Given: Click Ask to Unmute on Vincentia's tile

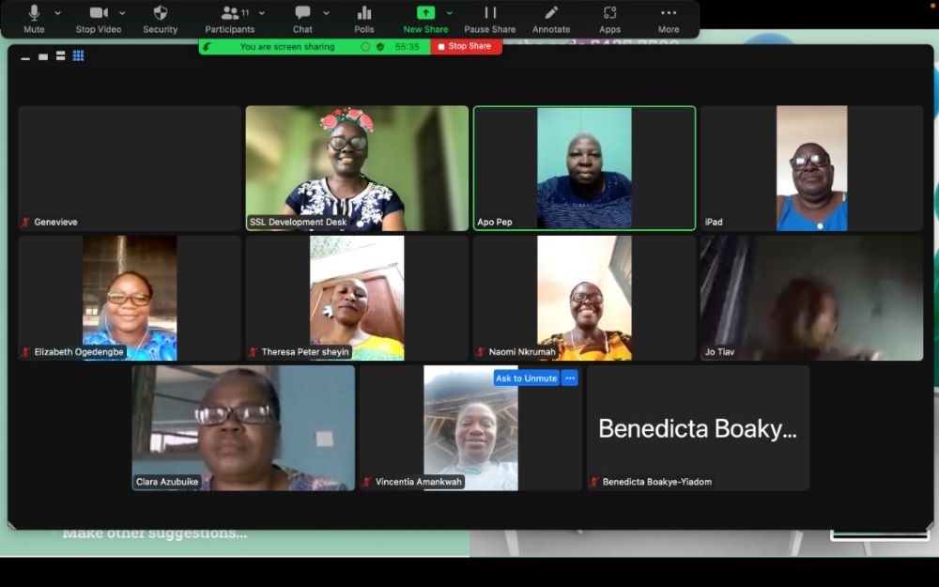Looking at the screenshot, I should pyautogui.click(x=526, y=378).
